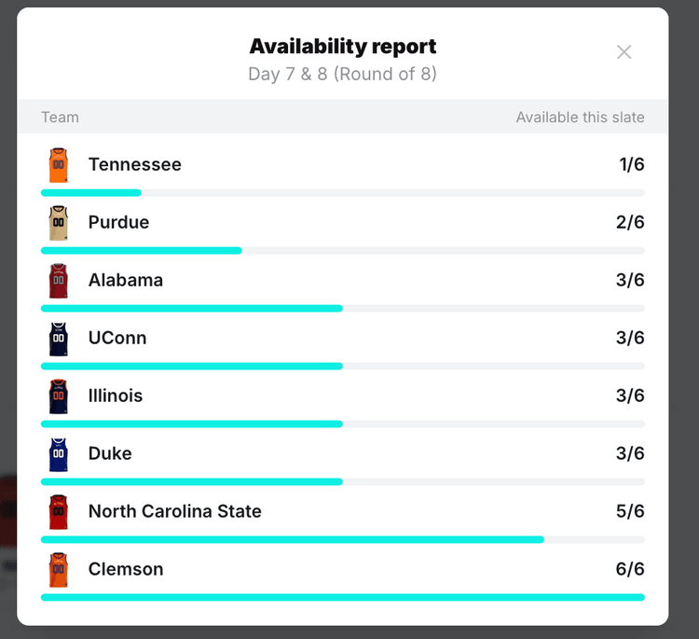Click Duke's 3/6 availability count

pos(630,454)
